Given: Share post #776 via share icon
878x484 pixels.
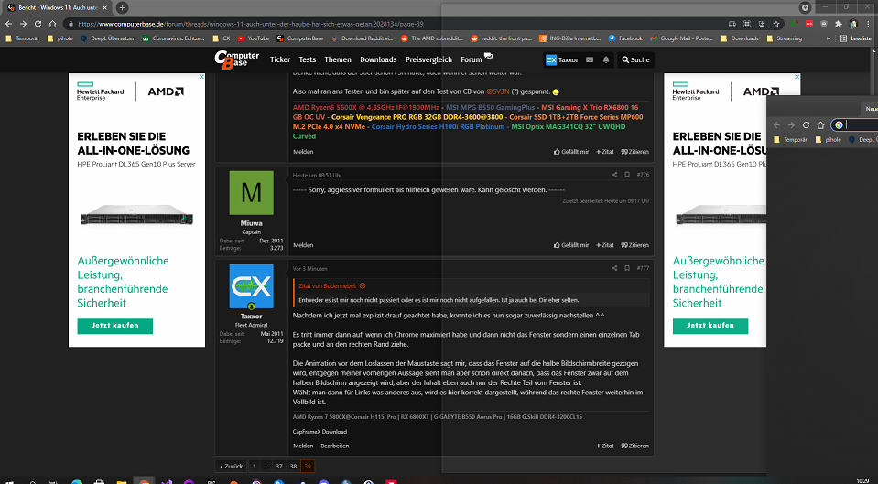Looking at the screenshot, I should click(614, 175).
